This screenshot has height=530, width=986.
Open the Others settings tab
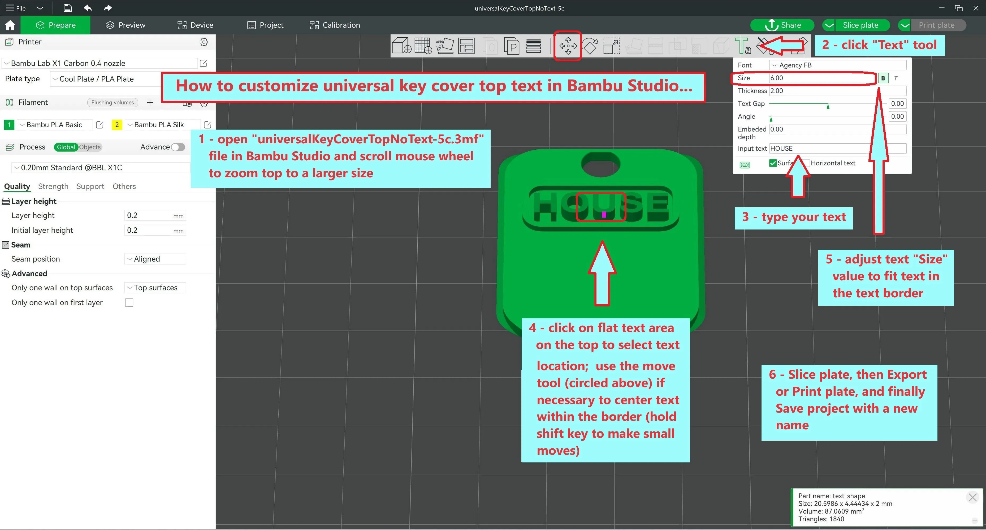(124, 187)
